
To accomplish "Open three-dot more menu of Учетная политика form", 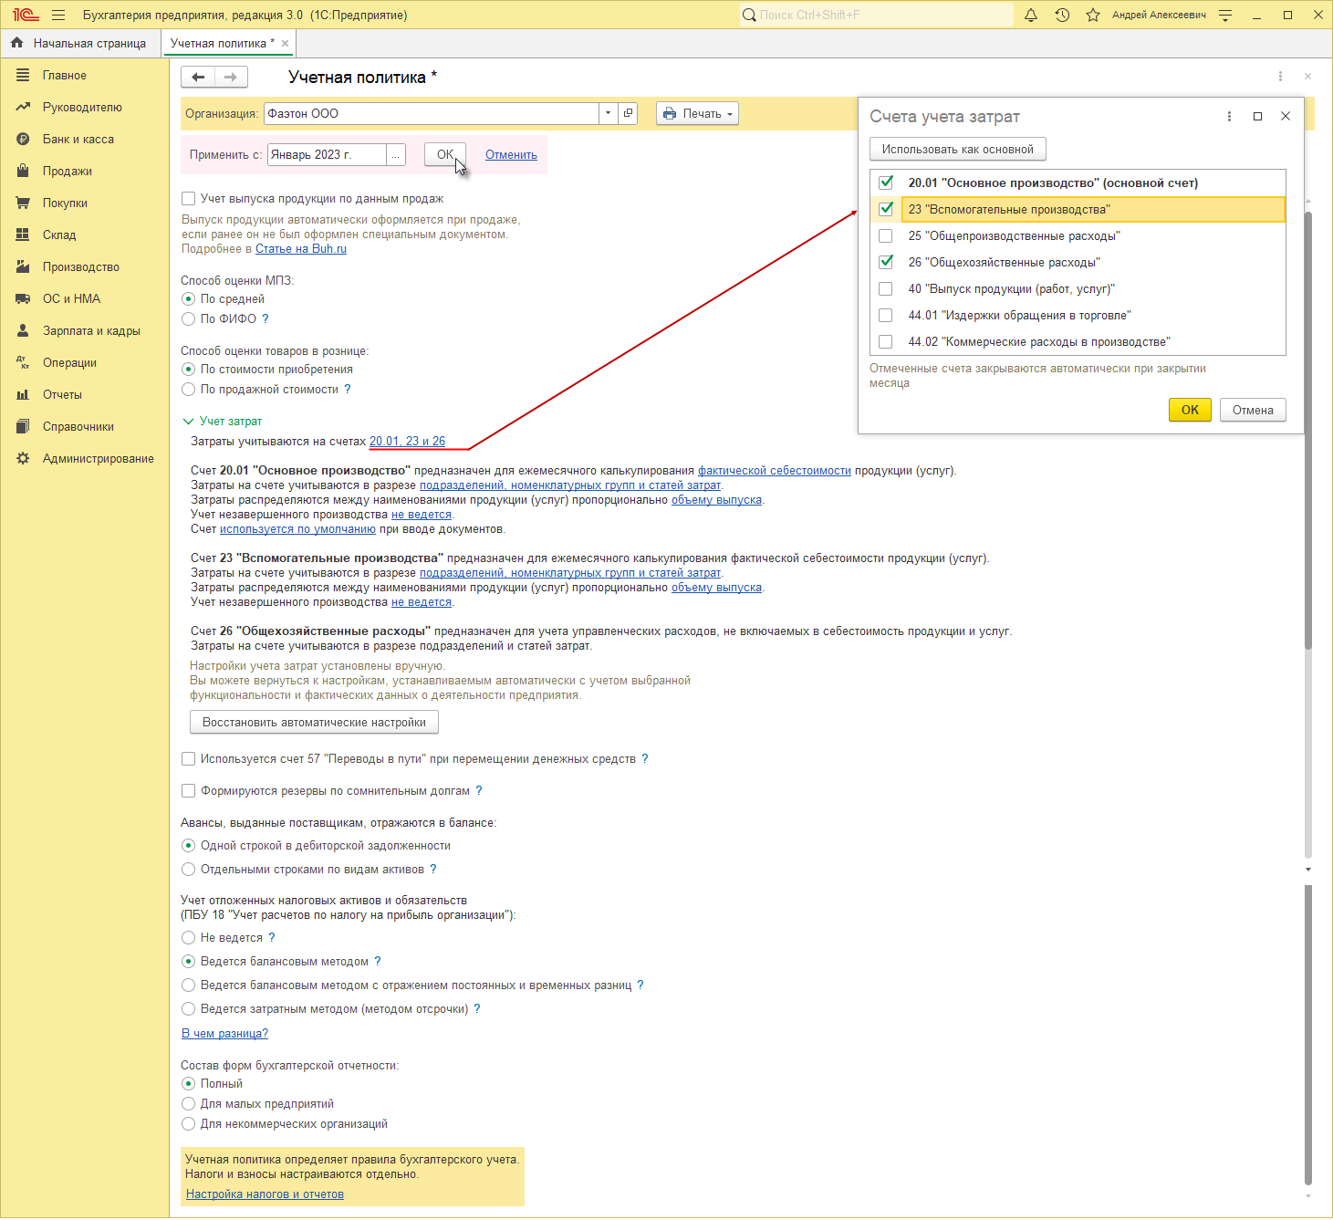I will pyautogui.click(x=1280, y=77).
